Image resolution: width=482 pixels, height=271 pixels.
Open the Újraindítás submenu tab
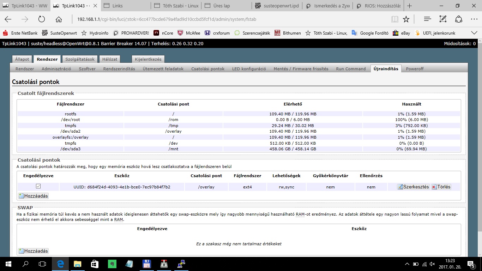coord(386,69)
